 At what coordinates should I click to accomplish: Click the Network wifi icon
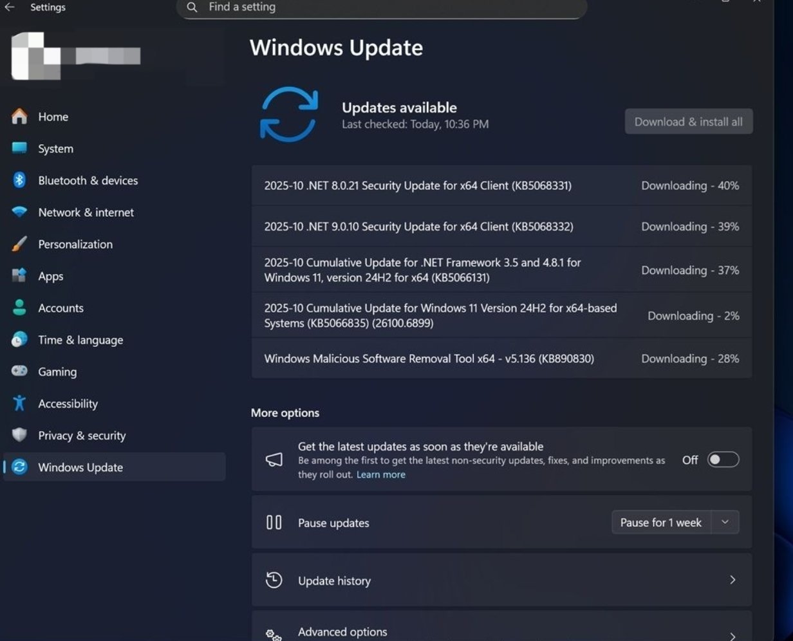pos(20,212)
